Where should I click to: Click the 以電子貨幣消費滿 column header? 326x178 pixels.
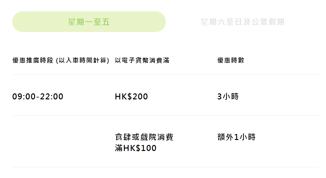pyautogui.click(x=142, y=60)
